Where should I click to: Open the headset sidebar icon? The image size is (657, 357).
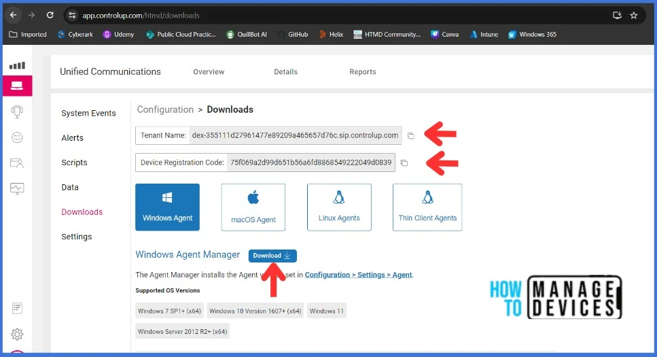pyautogui.click(x=17, y=111)
